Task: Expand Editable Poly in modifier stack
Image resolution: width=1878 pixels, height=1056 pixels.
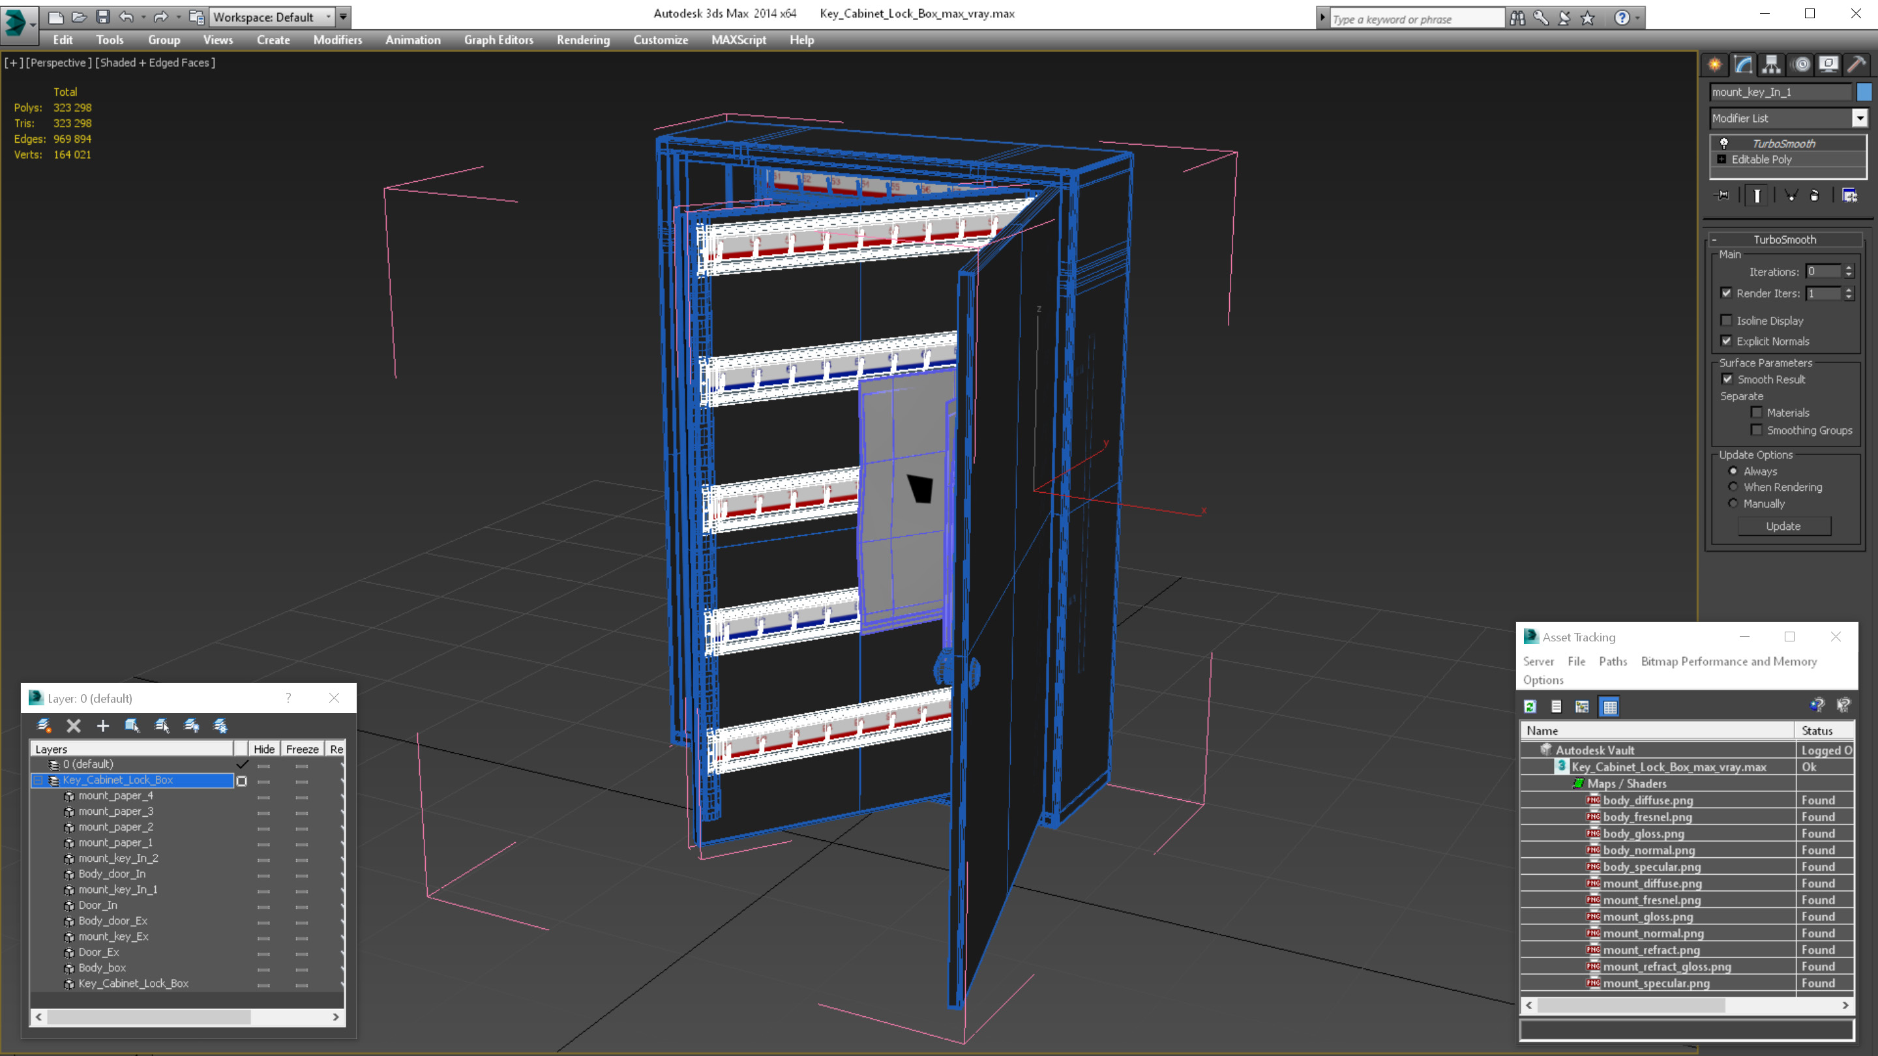Action: 1721,159
